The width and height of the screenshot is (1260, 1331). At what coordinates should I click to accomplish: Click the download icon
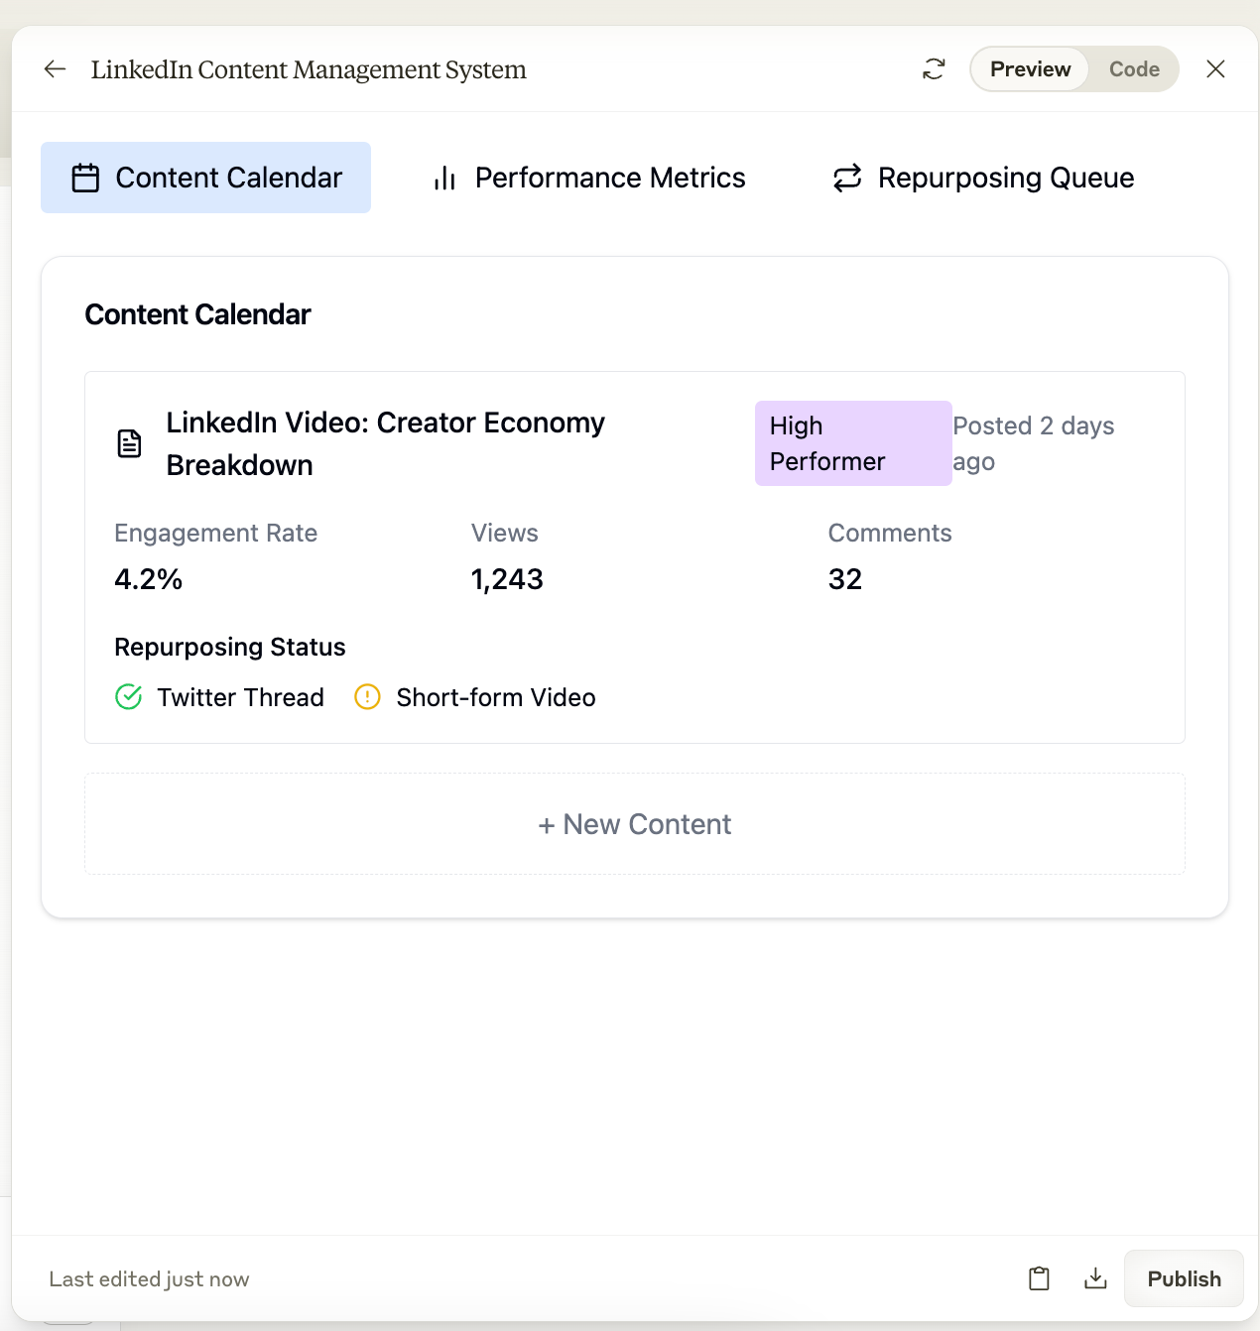tap(1095, 1278)
